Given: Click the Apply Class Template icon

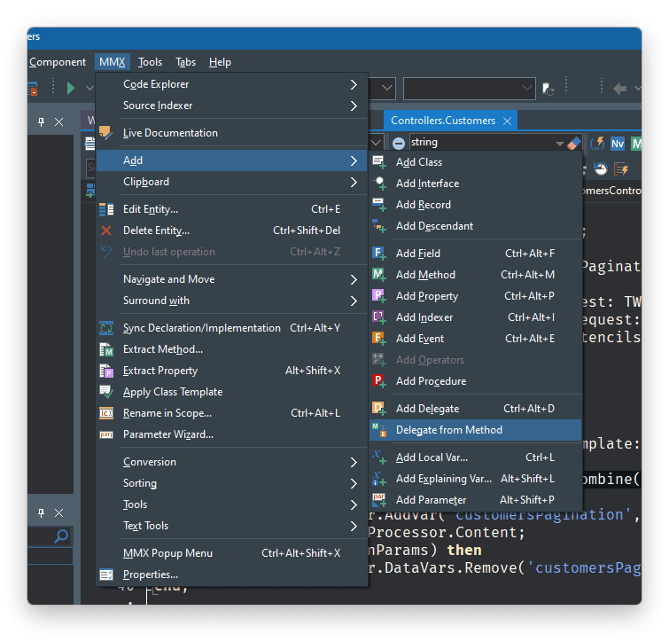Looking at the screenshot, I should [106, 392].
